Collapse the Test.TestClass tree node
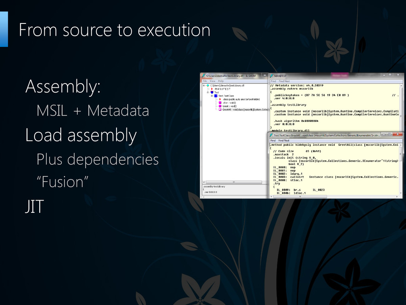 pos(212,96)
